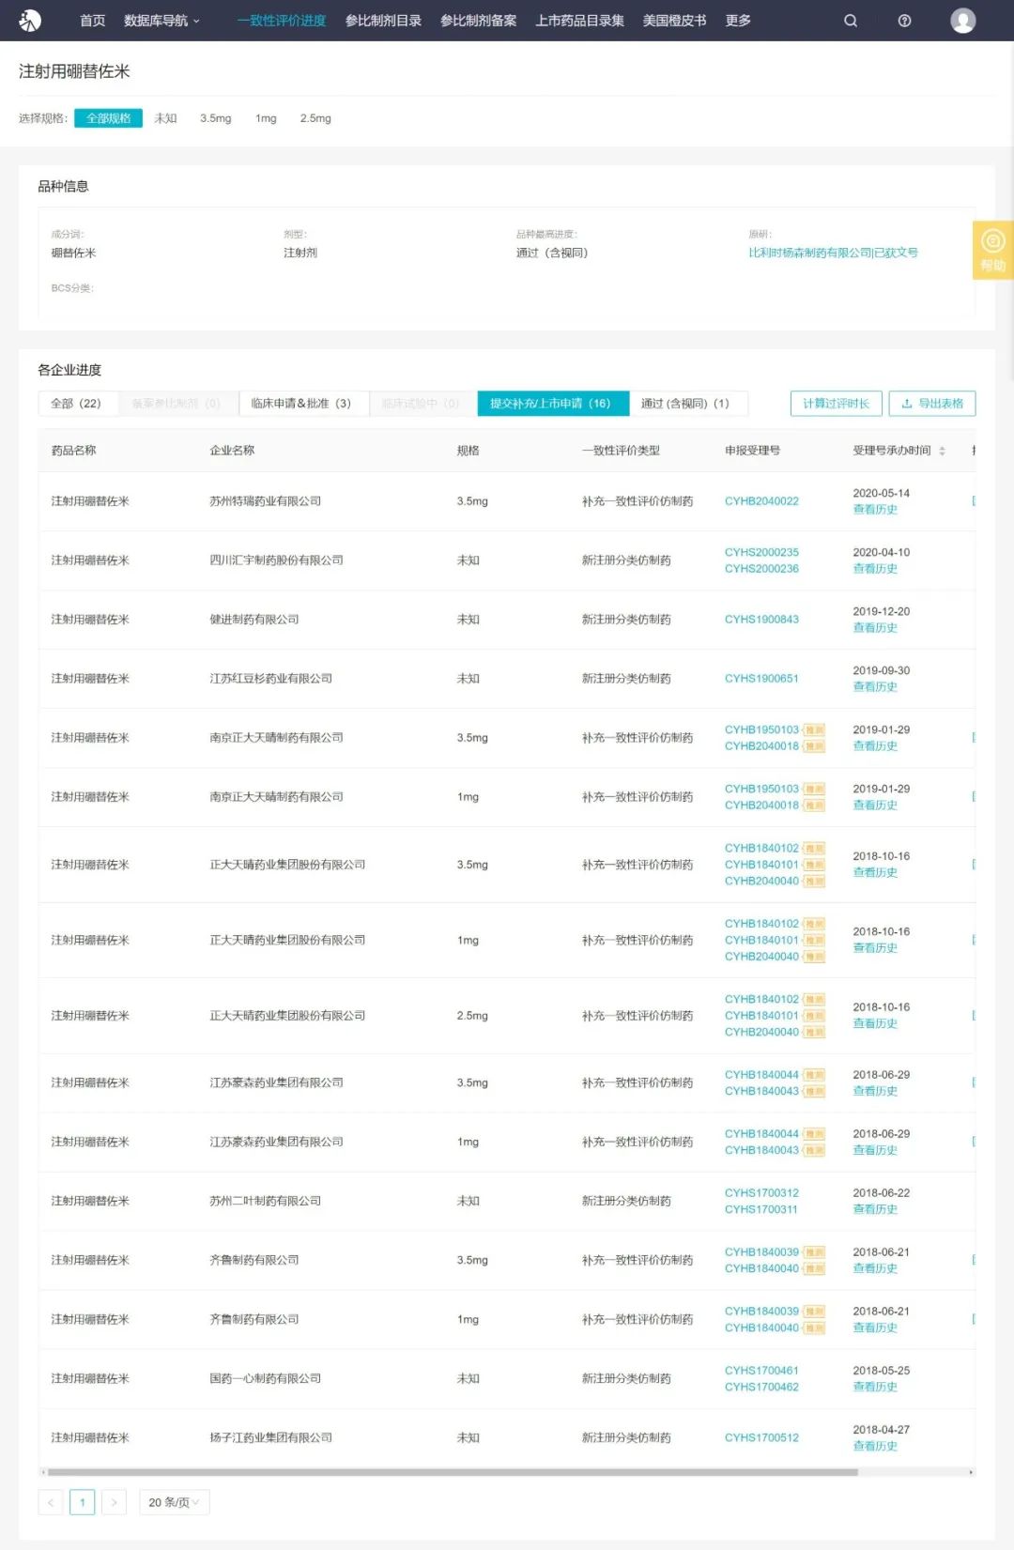Screen dimensions: 1014x1550
Task: Open acceptance number CYHS1700512
Action: coord(761,1438)
